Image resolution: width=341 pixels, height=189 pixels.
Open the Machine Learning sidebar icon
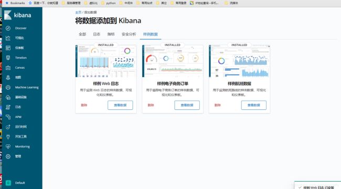(x=8, y=87)
